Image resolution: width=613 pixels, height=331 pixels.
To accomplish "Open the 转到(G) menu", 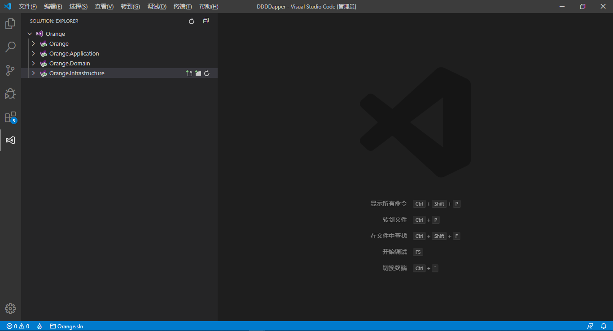I will (x=130, y=7).
